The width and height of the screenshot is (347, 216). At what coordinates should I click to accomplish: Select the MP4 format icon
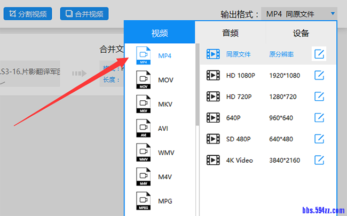(x=143, y=55)
